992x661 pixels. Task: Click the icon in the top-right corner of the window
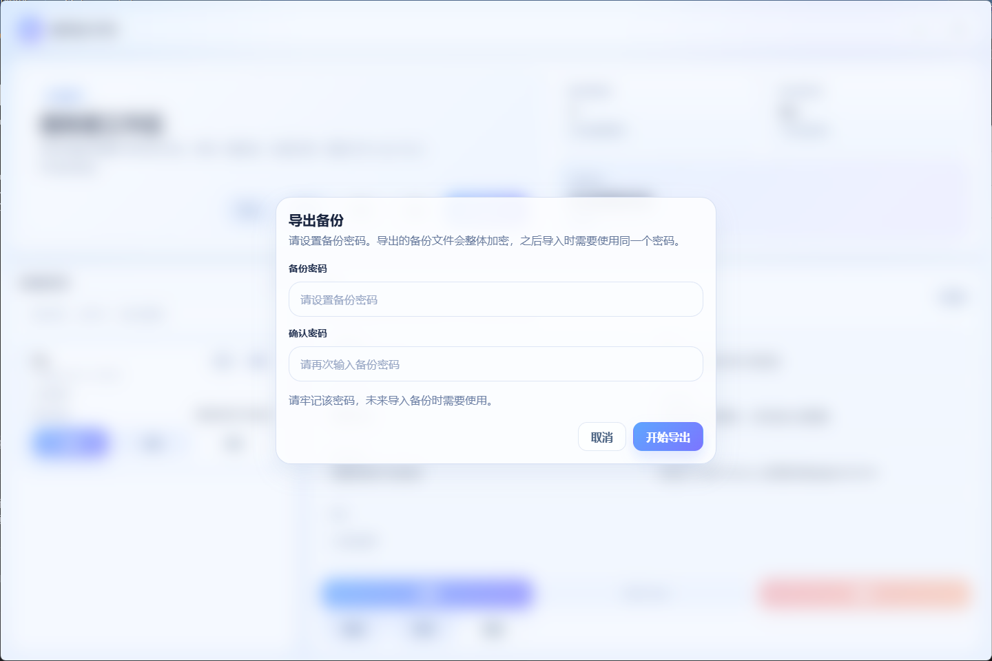pyautogui.click(x=961, y=30)
